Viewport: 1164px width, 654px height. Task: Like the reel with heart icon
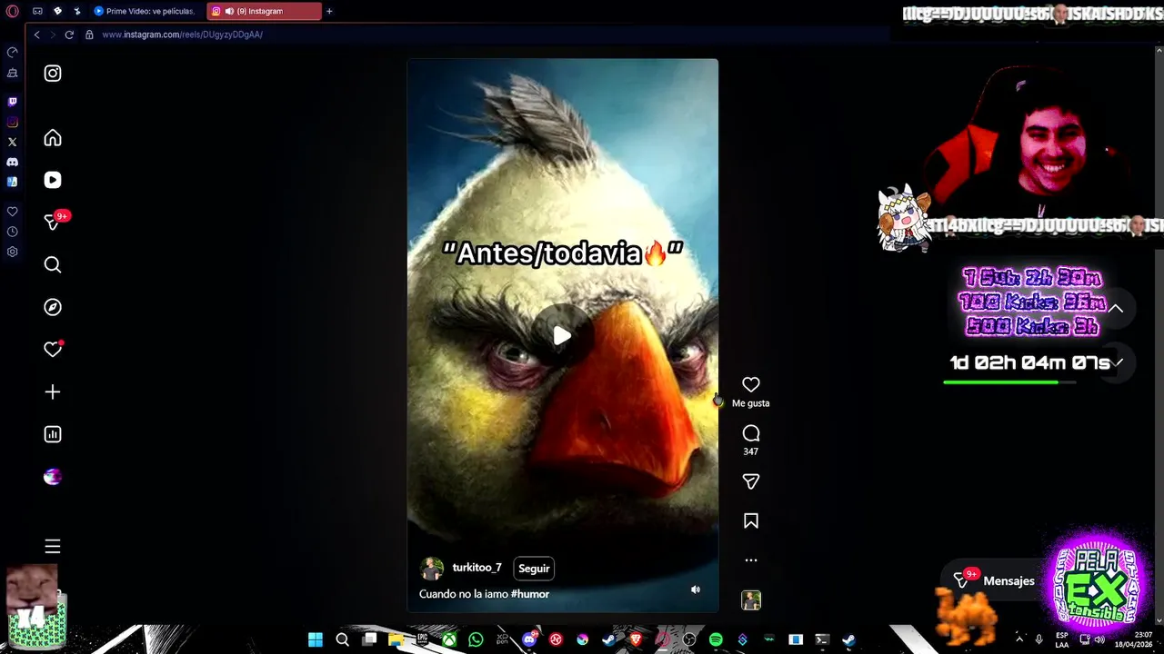coord(751,385)
